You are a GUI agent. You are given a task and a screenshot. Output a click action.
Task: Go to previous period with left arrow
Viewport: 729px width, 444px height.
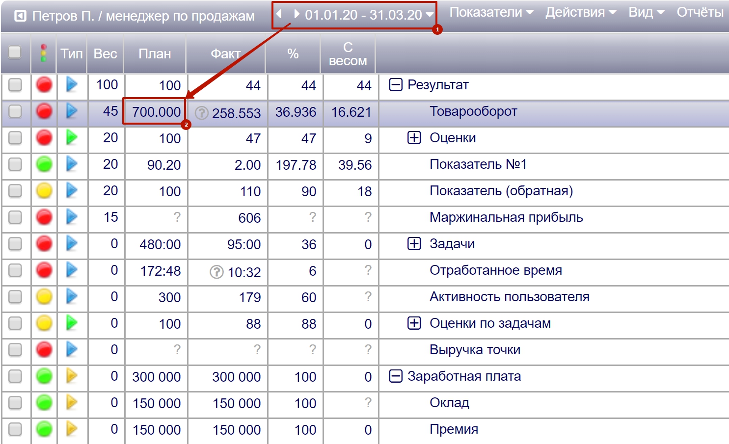pos(279,14)
